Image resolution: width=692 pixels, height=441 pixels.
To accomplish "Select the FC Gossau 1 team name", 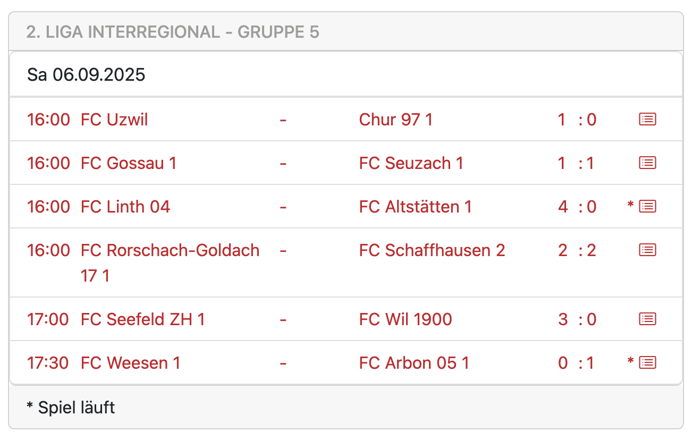I will pyautogui.click(x=128, y=163).
